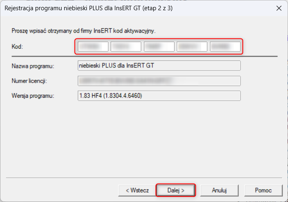This screenshot has height=202, width=288.
Task: Click the first activation code field
Action: point(93,47)
